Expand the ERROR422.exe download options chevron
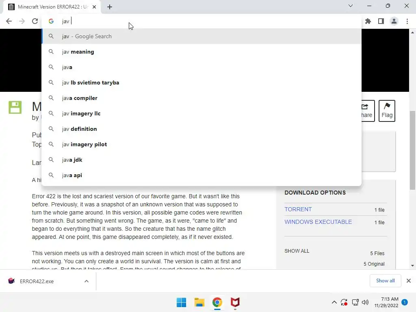416x312 pixels. pos(87,281)
